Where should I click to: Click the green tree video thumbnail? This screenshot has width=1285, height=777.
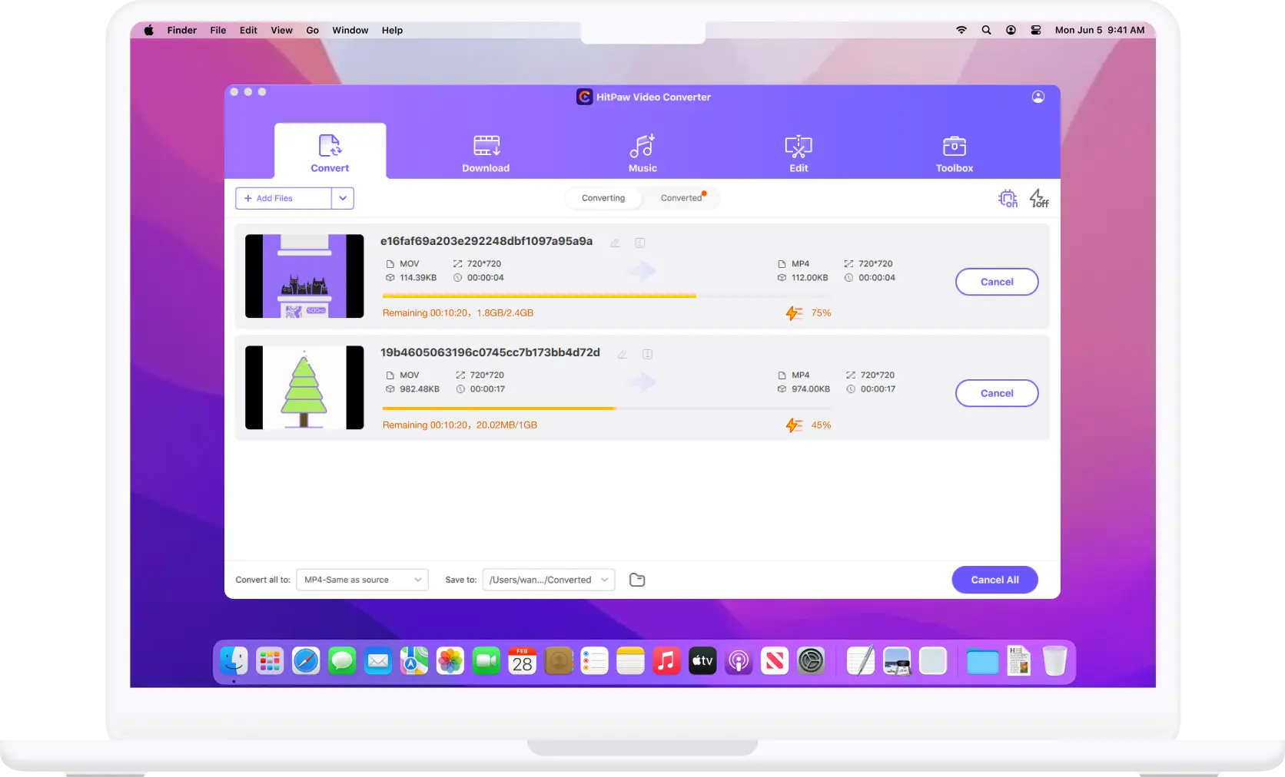304,387
